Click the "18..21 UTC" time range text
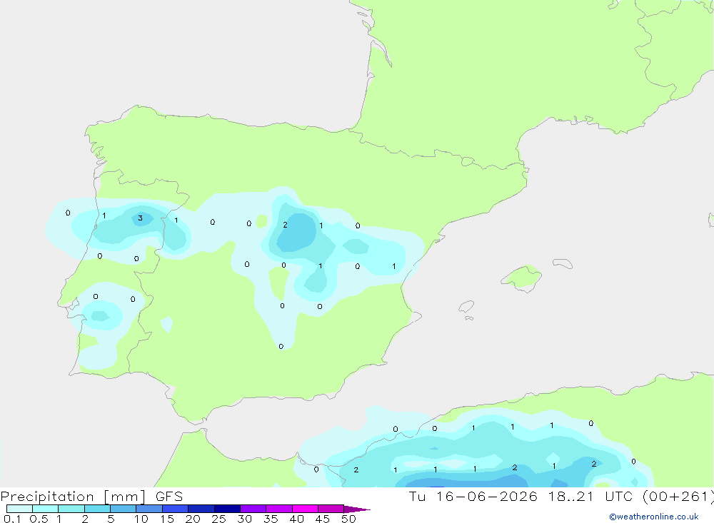The height and width of the screenshot is (523, 714). (x=590, y=496)
